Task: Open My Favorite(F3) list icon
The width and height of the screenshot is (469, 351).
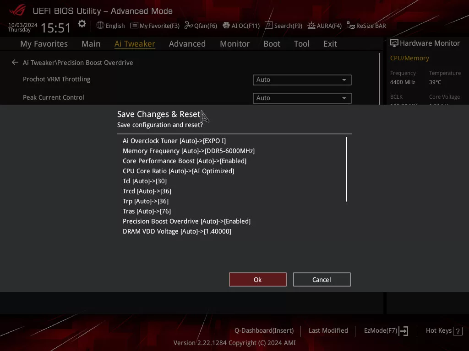Action: (x=134, y=26)
